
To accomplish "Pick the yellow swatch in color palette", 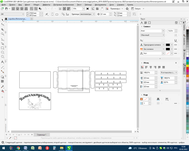I will click(187, 66).
